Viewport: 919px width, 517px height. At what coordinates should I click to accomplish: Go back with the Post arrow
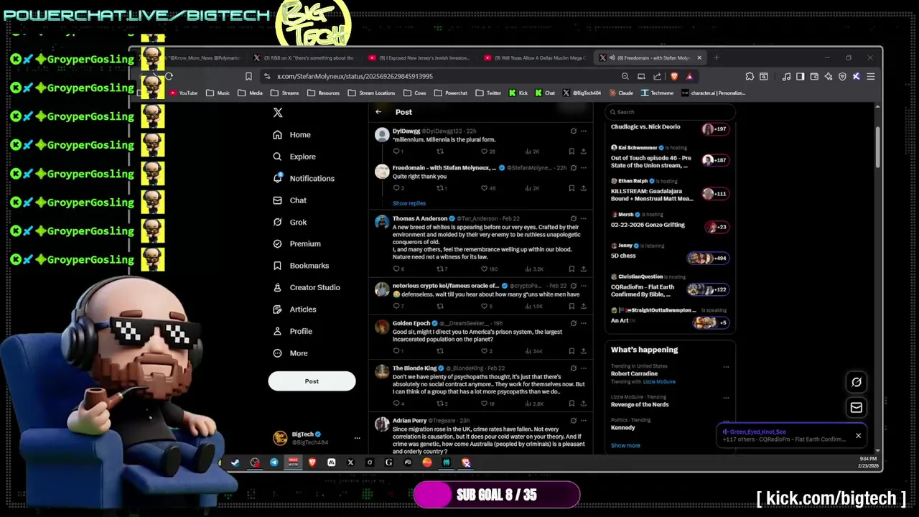coord(378,112)
